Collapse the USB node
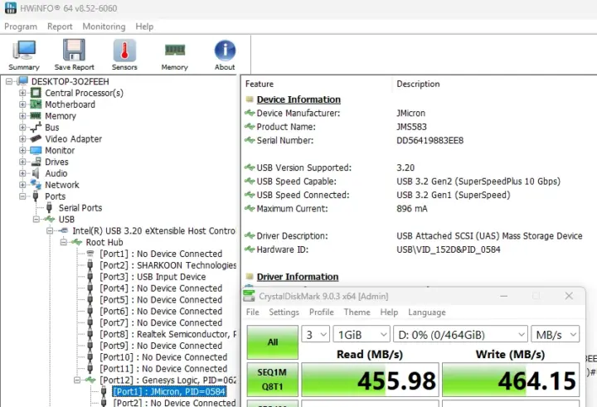Viewport: 597px width, 407px height. tap(36, 220)
